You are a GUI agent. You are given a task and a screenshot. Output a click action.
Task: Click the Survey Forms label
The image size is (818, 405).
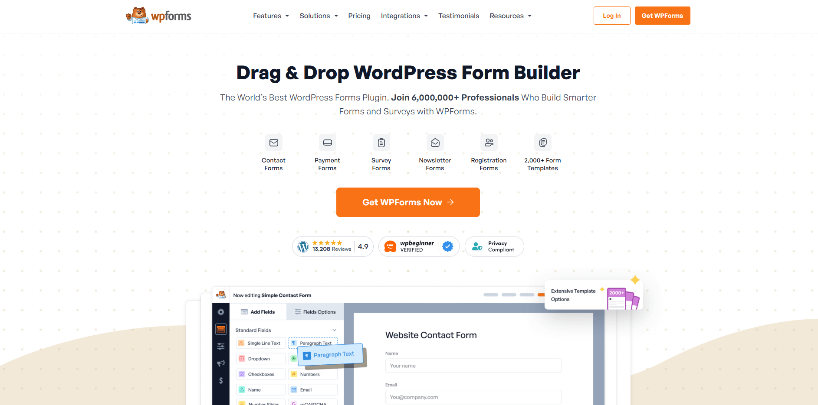point(381,164)
